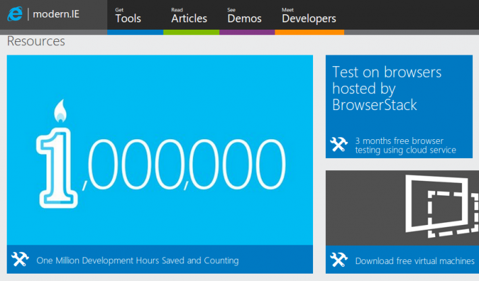This screenshot has width=479, height=281.
Task: Open One Million Development Hours Saved and Counting
Action: [x=138, y=261]
